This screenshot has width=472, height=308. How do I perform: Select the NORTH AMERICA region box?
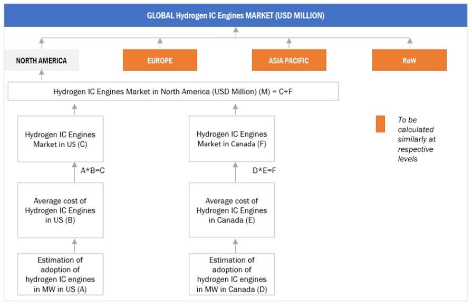(x=41, y=61)
